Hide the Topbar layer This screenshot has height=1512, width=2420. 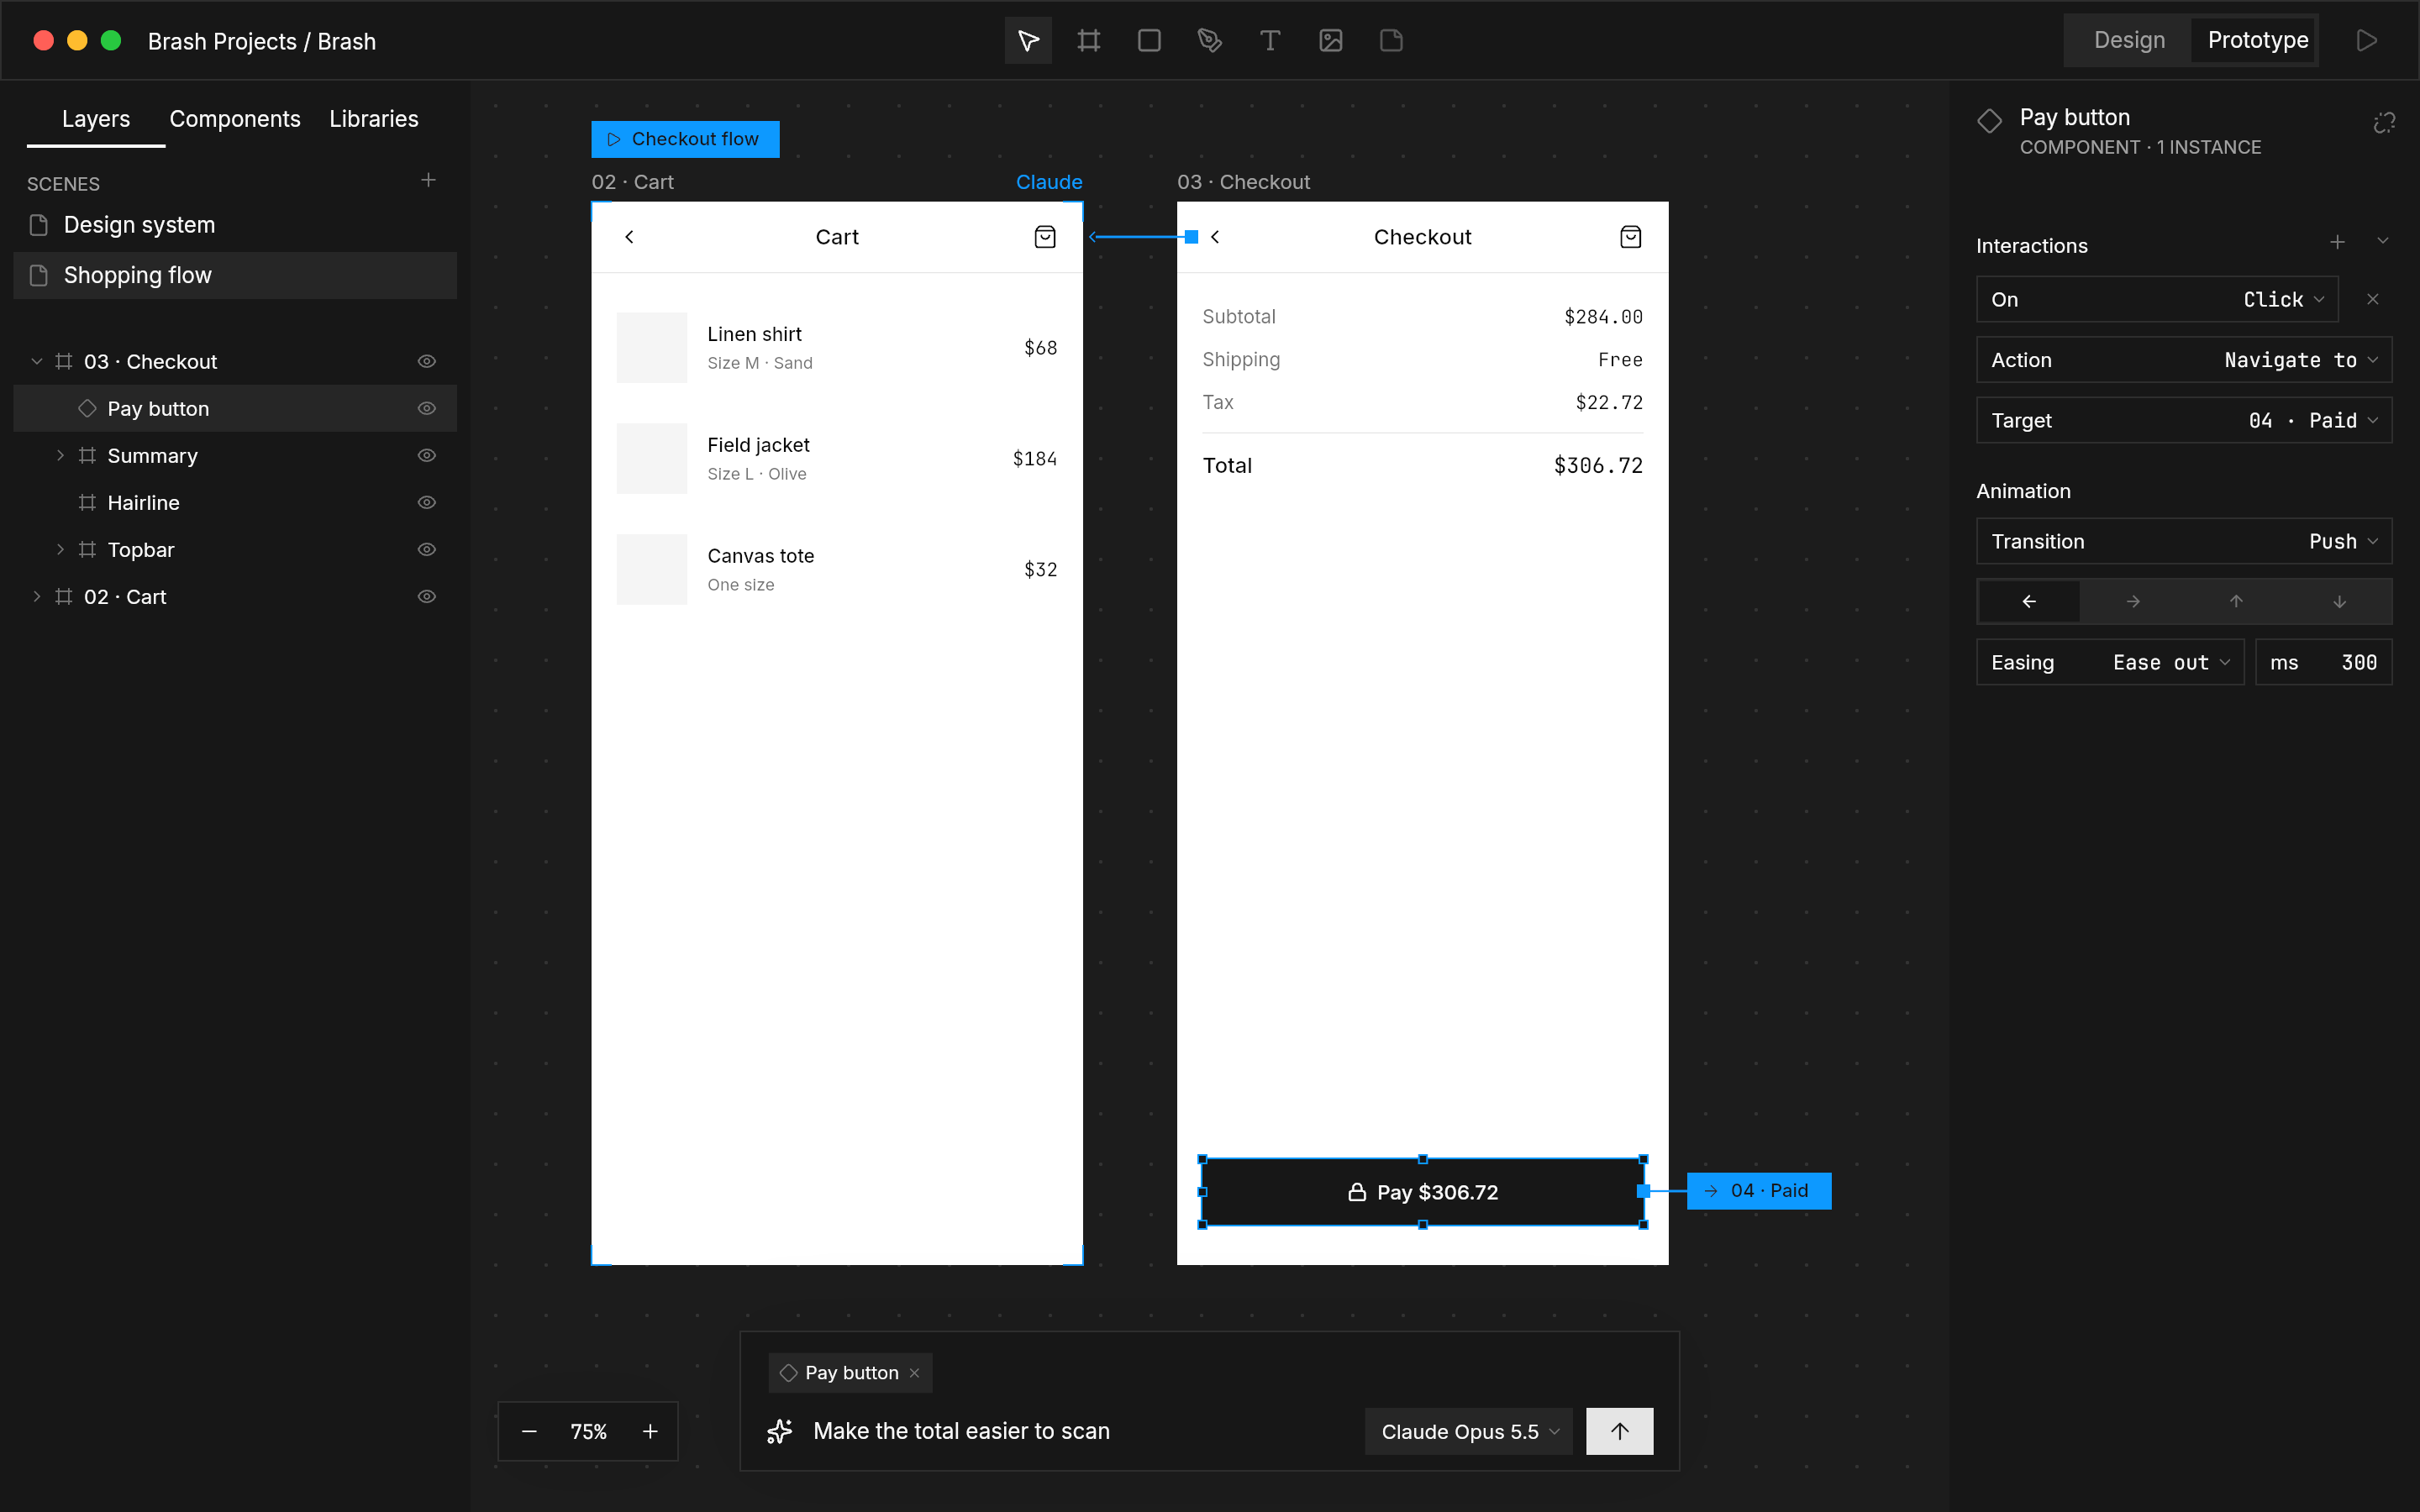click(426, 549)
